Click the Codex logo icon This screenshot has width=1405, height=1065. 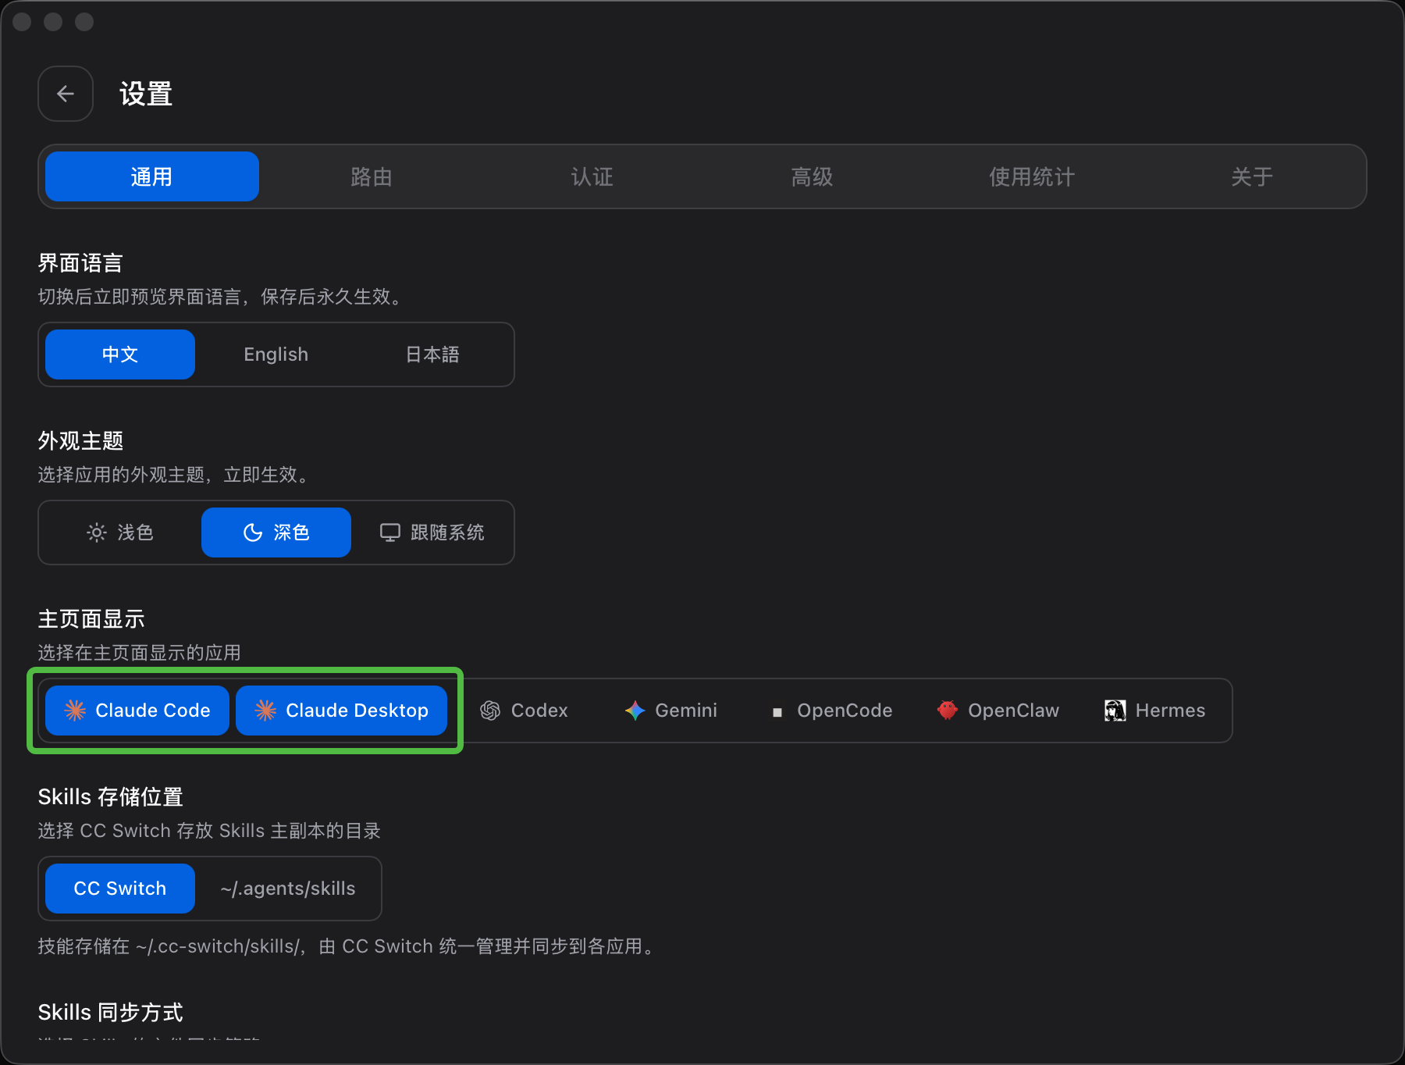pos(490,710)
